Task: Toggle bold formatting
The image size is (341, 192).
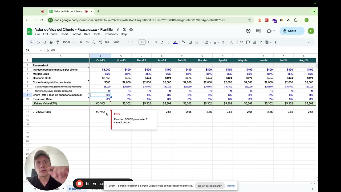Action: click(x=156, y=42)
